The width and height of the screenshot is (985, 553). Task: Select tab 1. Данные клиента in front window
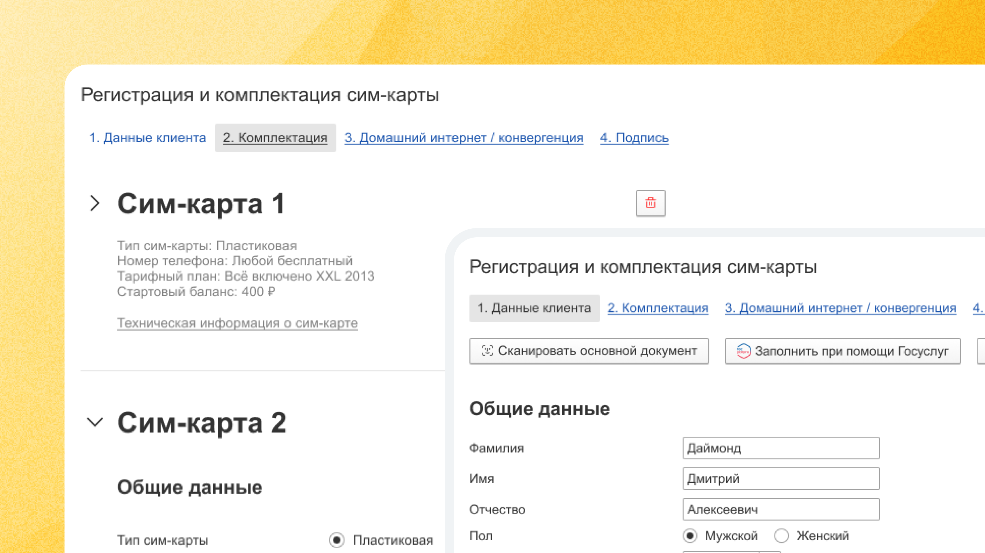(534, 308)
